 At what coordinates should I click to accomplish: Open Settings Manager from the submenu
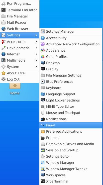pyautogui.click(x=71, y=31)
